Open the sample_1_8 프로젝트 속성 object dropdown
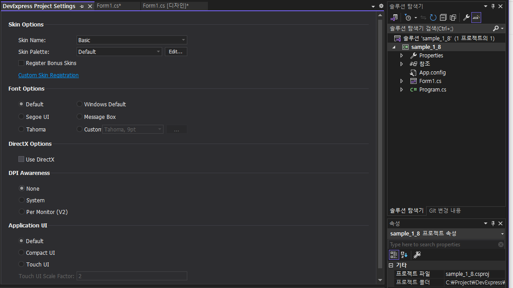This screenshot has height=288, width=513. [502, 234]
